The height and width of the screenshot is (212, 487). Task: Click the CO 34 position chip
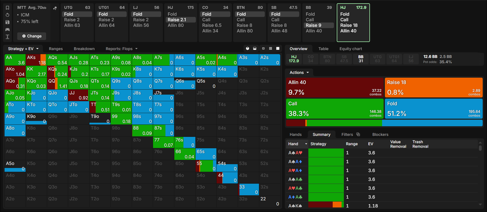click(x=311, y=59)
